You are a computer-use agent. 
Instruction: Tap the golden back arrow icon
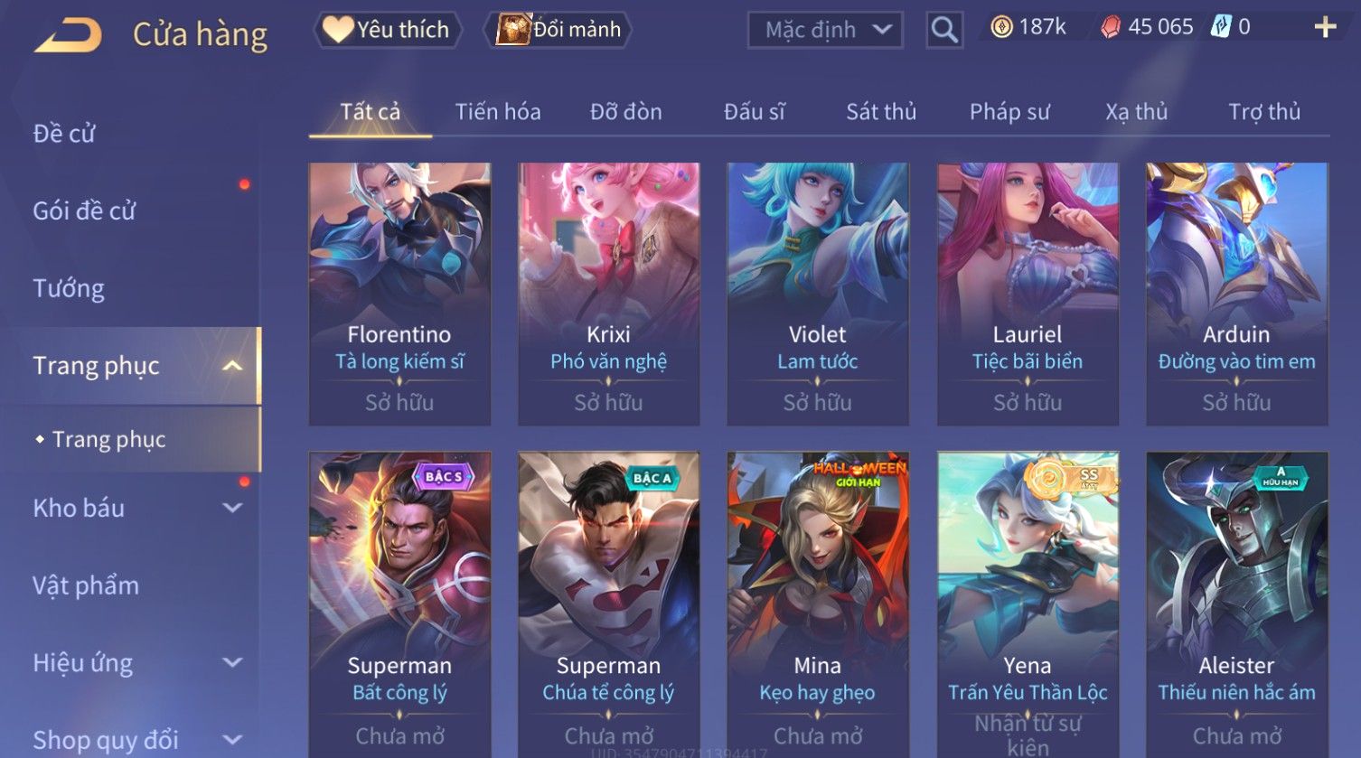(68, 35)
